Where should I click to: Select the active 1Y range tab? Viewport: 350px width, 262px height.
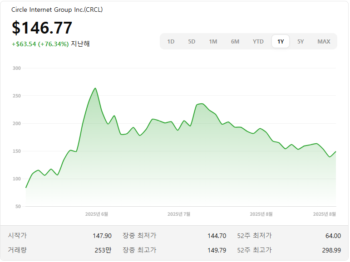tap(281, 41)
